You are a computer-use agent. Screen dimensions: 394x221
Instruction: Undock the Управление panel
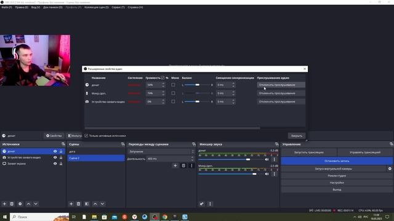(x=392, y=144)
